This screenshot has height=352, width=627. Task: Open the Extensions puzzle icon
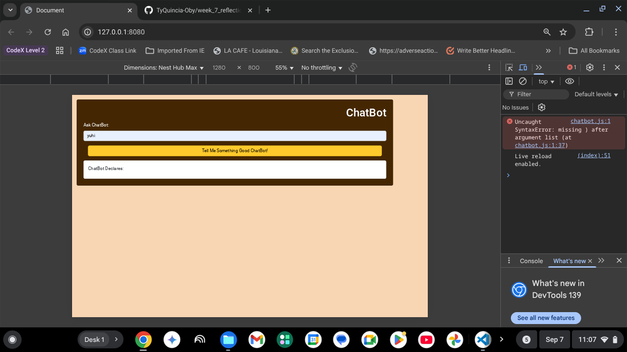point(589,32)
